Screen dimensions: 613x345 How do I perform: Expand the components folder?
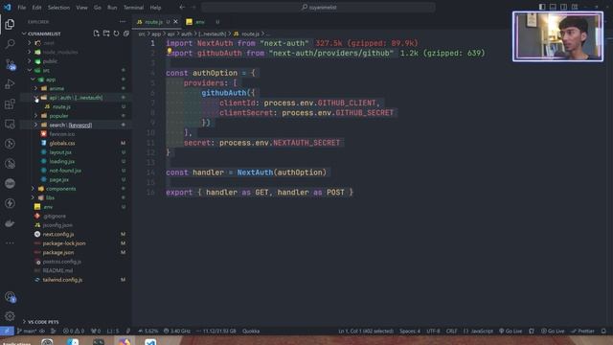[x=33, y=189]
